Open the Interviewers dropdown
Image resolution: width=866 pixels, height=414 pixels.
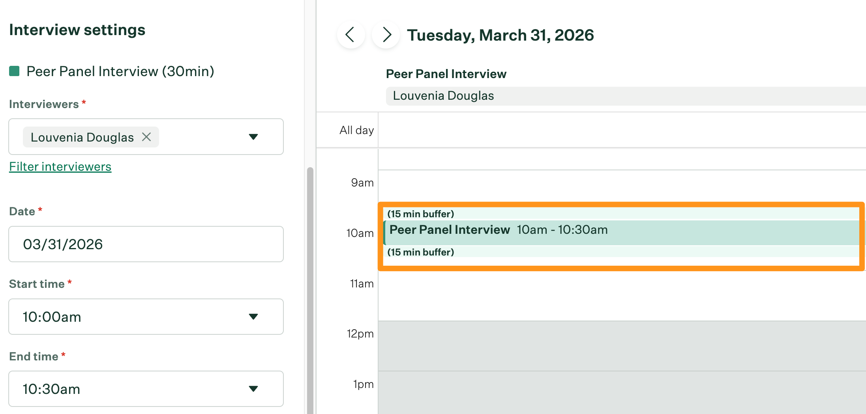tap(254, 137)
